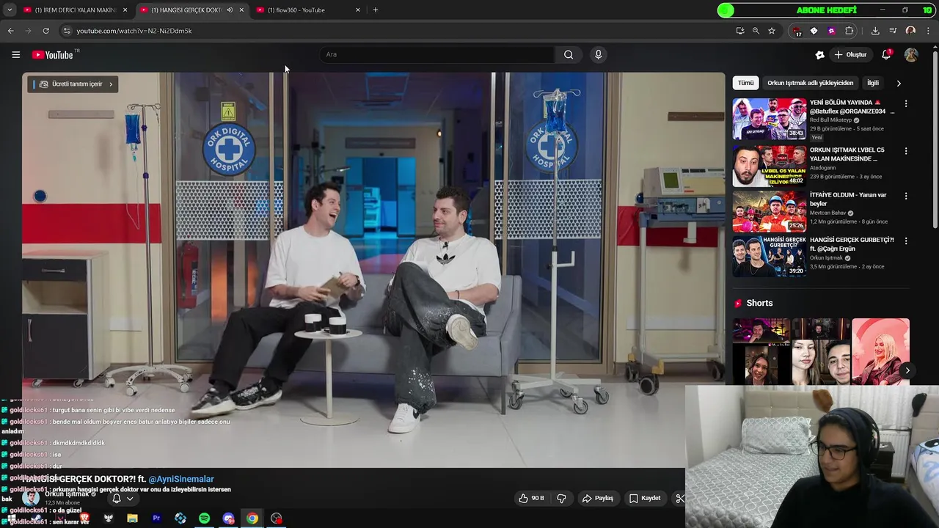939x528 pixels.
Task: Save the video with Kaydet
Action: [x=646, y=498]
